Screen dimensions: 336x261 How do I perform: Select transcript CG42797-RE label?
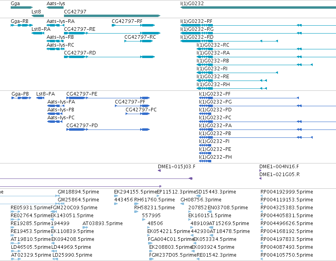point(80,29)
